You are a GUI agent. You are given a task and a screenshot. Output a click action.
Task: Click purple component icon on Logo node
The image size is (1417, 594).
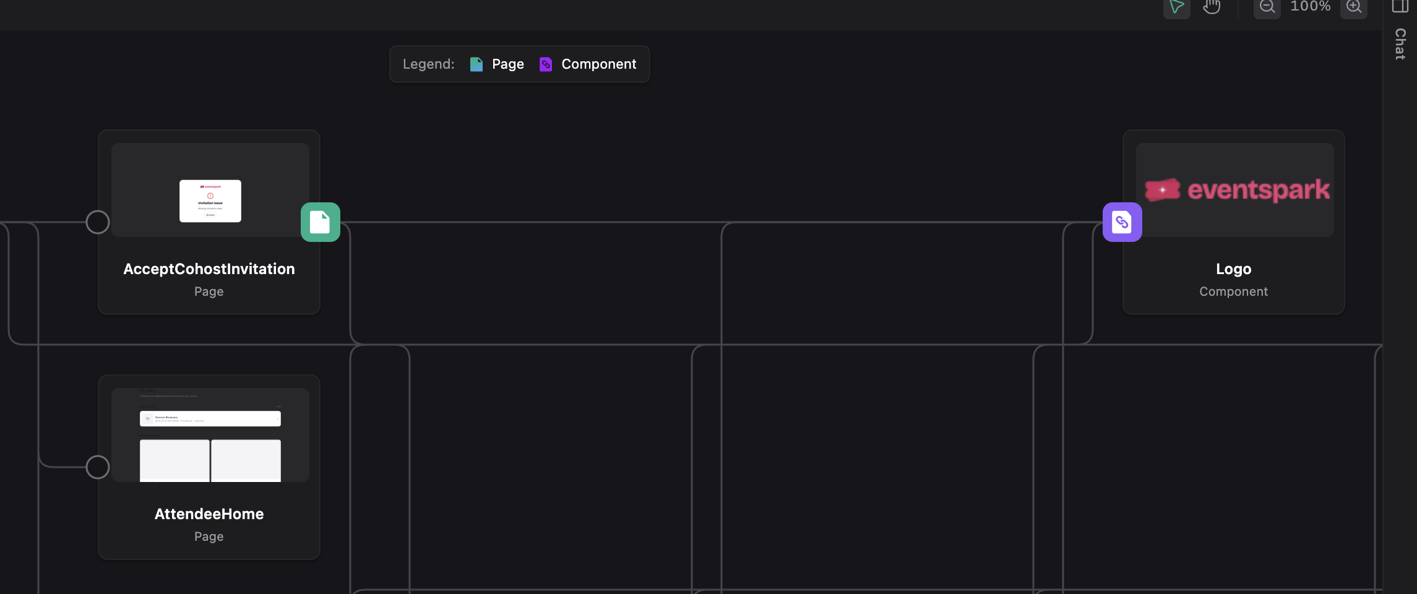pyautogui.click(x=1122, y=222)
